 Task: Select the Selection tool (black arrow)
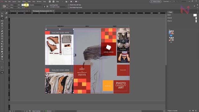pos(2,13)
